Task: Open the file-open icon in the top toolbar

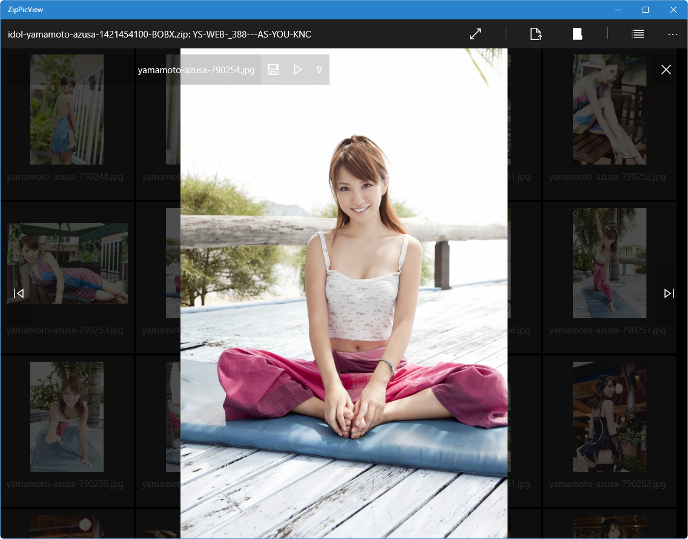Action: [x=536, y=34]
